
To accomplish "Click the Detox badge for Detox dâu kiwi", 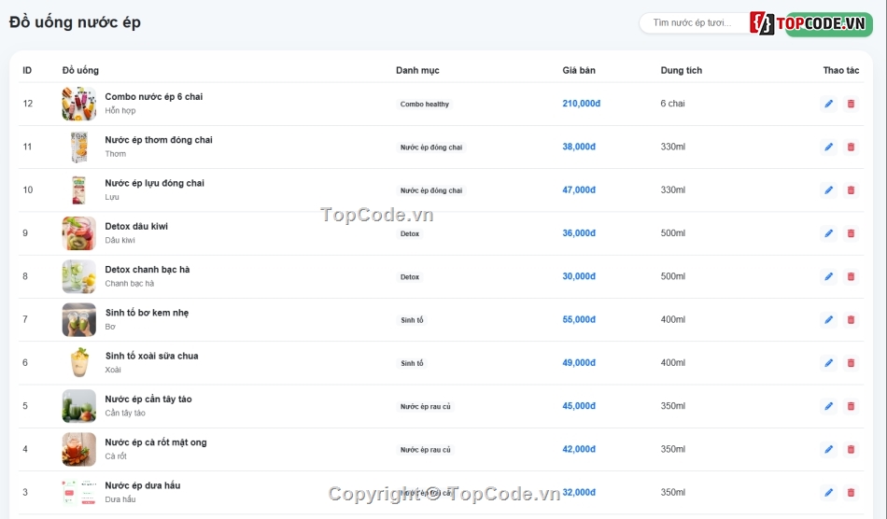I will pos(410,233).
